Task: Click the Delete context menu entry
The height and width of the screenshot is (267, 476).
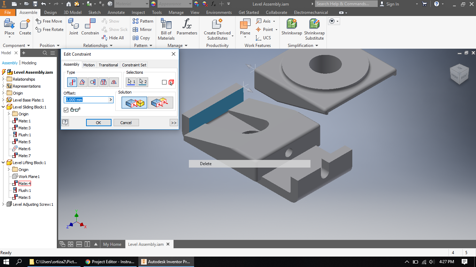Action: point(206,163)
